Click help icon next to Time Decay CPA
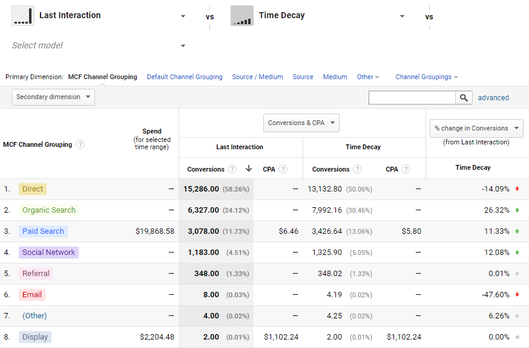 [406, 169]
